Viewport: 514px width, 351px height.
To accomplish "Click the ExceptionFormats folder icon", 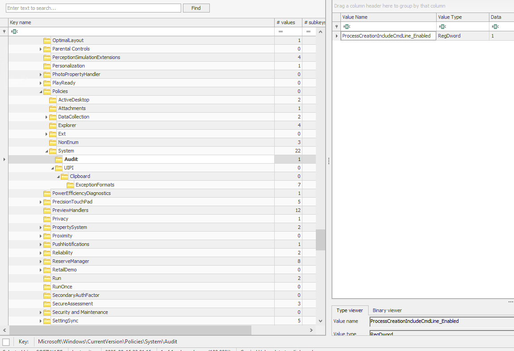I will point(70,185).
